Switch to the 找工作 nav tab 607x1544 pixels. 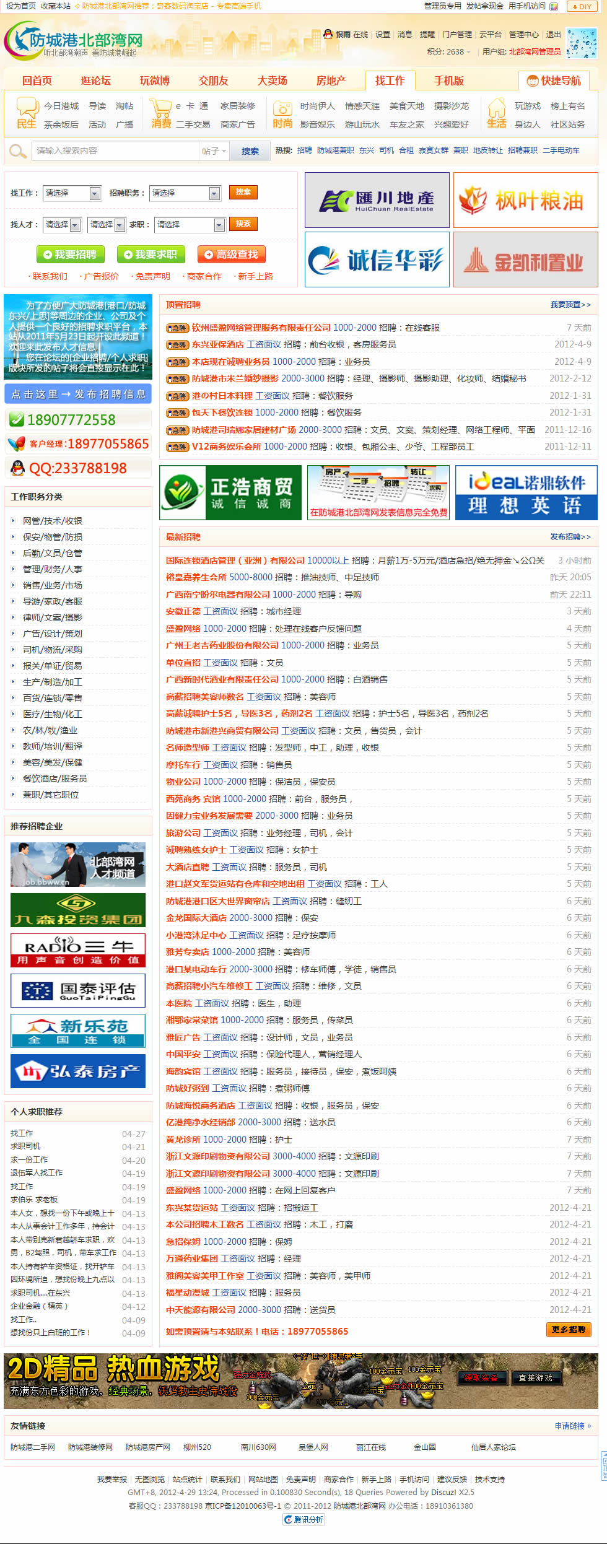coord(390,81)
